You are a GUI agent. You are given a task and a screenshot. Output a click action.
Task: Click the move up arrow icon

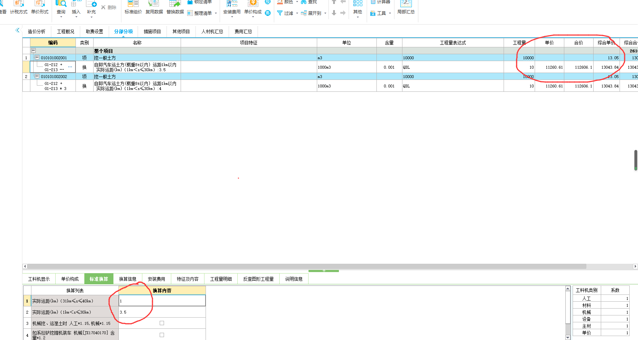(x=334, y=2)
